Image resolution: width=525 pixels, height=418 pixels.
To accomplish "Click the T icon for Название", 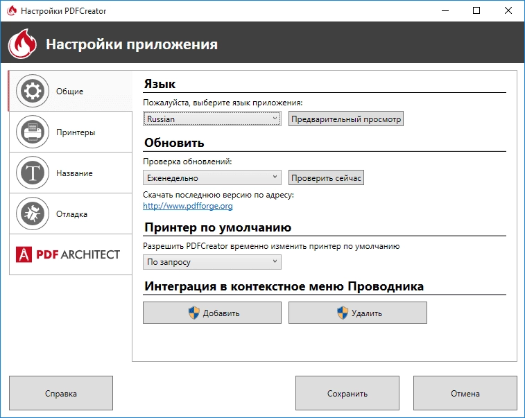I will click(x=33, y=173).
